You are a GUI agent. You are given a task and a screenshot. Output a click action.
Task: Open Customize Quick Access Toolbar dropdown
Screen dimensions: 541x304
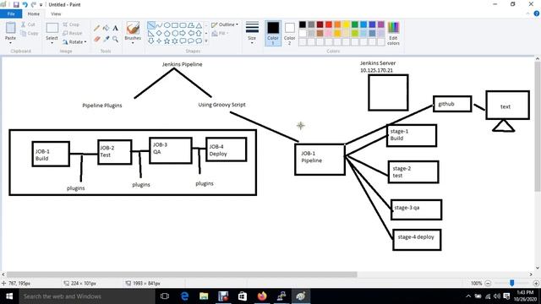(x=41, y=5)
